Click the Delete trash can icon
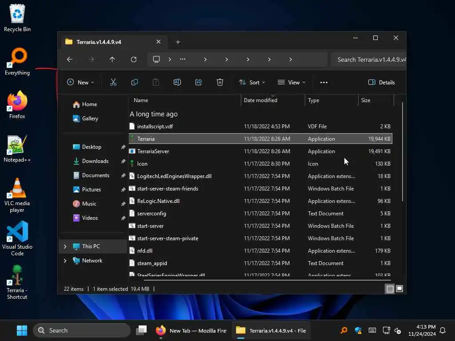Image resolution: width=455 pixels, height=341 pixels. (x=220, y=82)
